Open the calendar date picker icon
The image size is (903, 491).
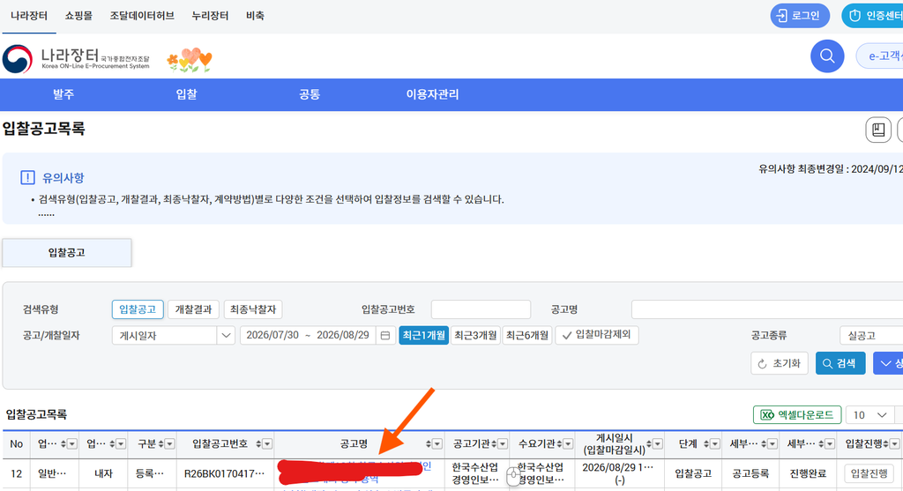pyautogui.click(x=385, y=336)
